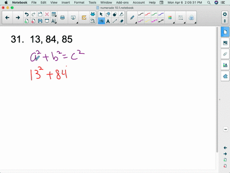Select the Shapes tool
The image size is (230, 173).
pos(108,14)
